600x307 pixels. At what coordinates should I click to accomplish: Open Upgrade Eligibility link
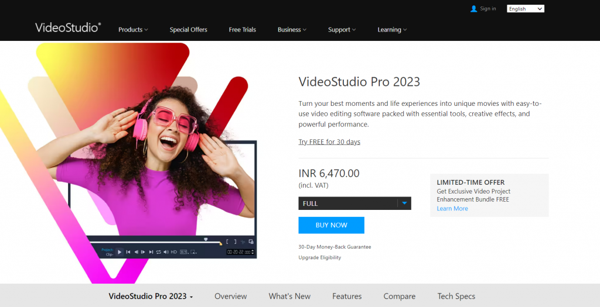(319, 257)
